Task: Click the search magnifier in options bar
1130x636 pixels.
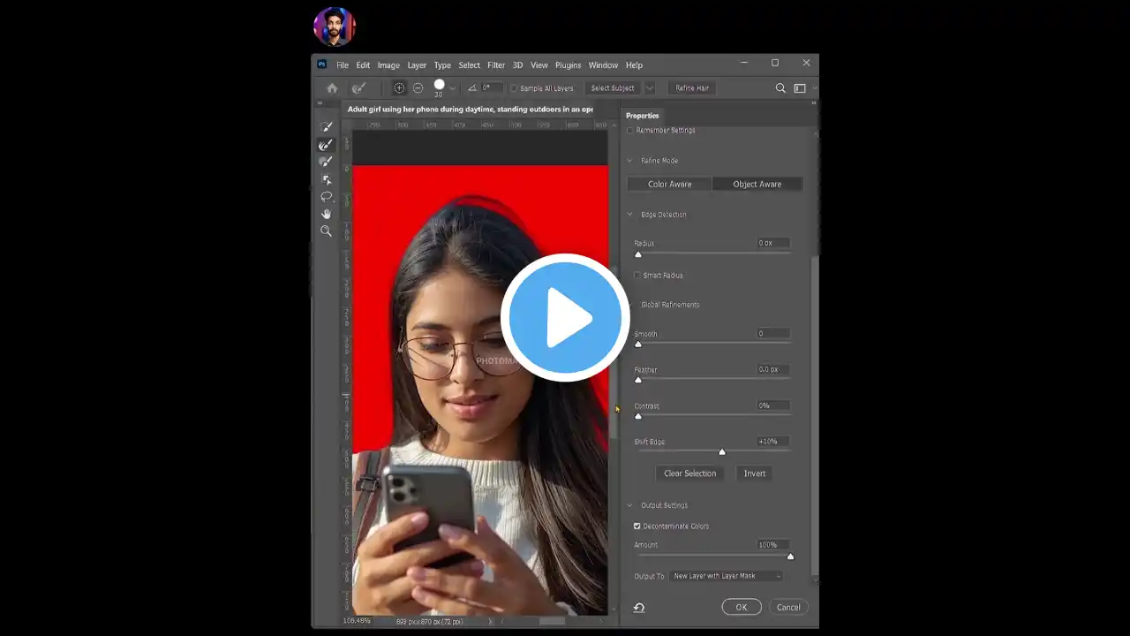Action: coord(780,88)
